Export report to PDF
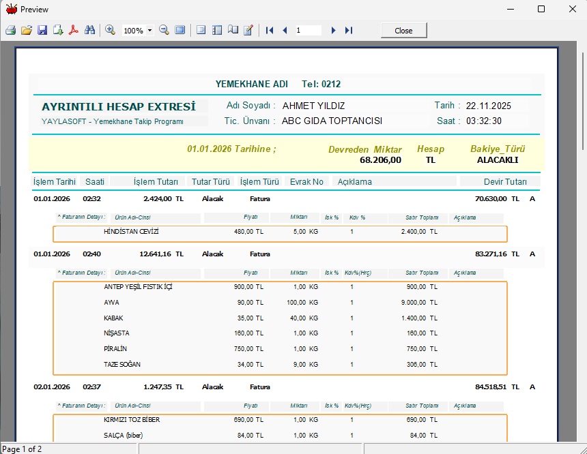The height and width of the screenshot is (454, 587). 74,31
